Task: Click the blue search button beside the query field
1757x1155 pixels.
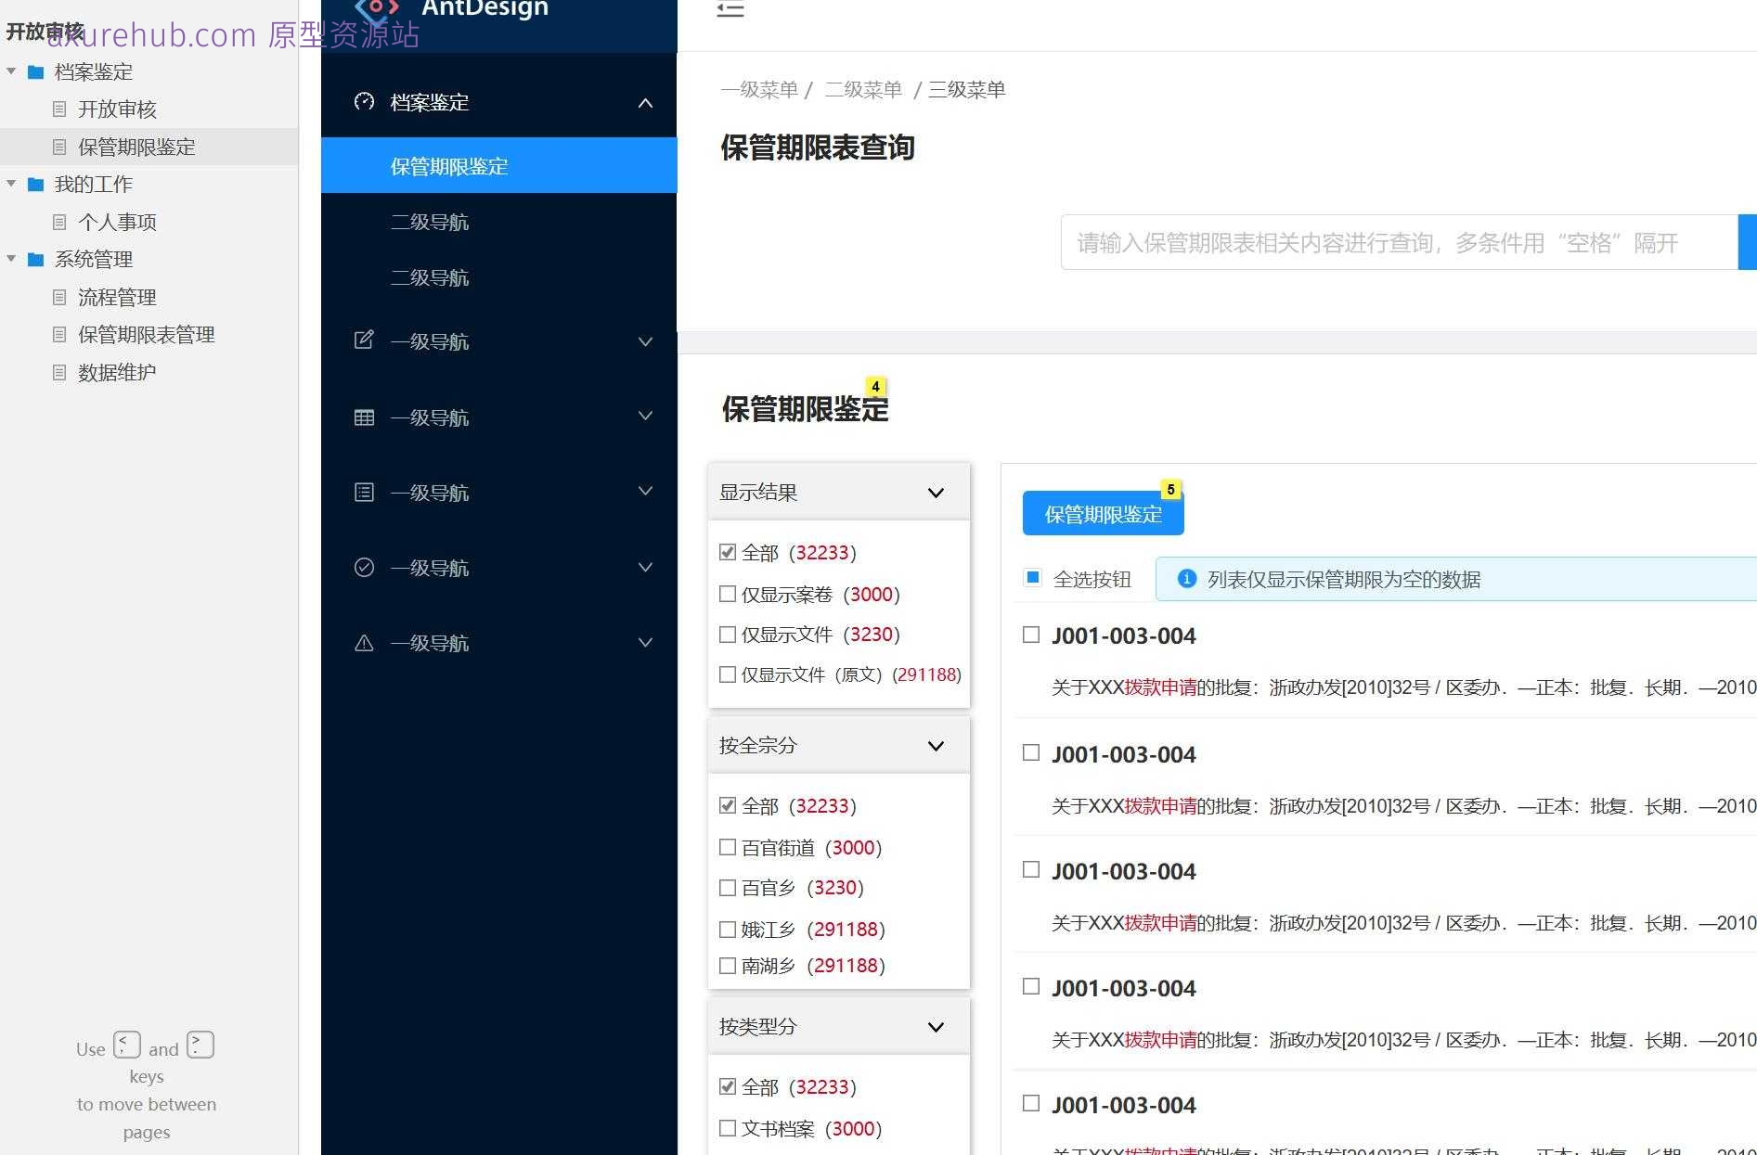Action: [x=1749, y=242]
